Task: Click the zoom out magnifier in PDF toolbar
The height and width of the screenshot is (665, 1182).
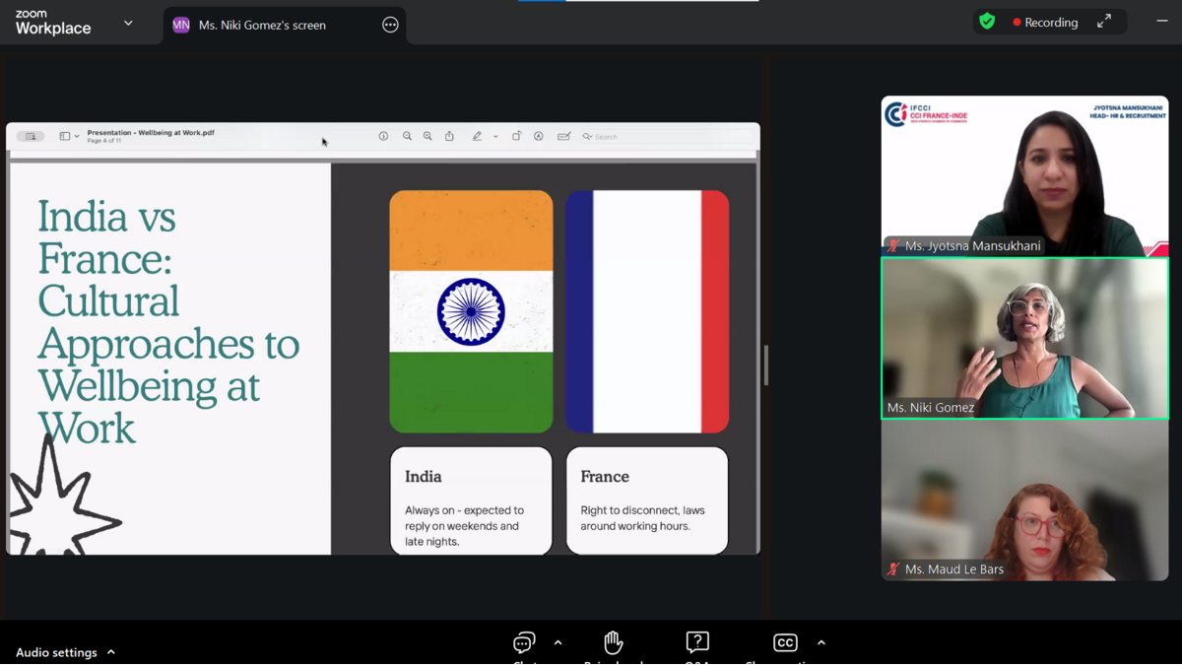Action: (x=407, y=136)
